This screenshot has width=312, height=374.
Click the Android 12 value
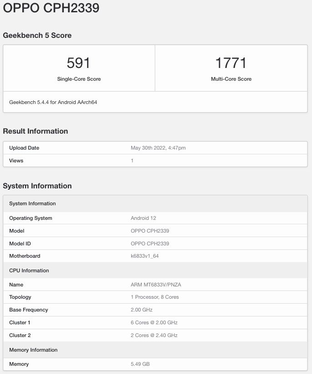pos(143,218)
